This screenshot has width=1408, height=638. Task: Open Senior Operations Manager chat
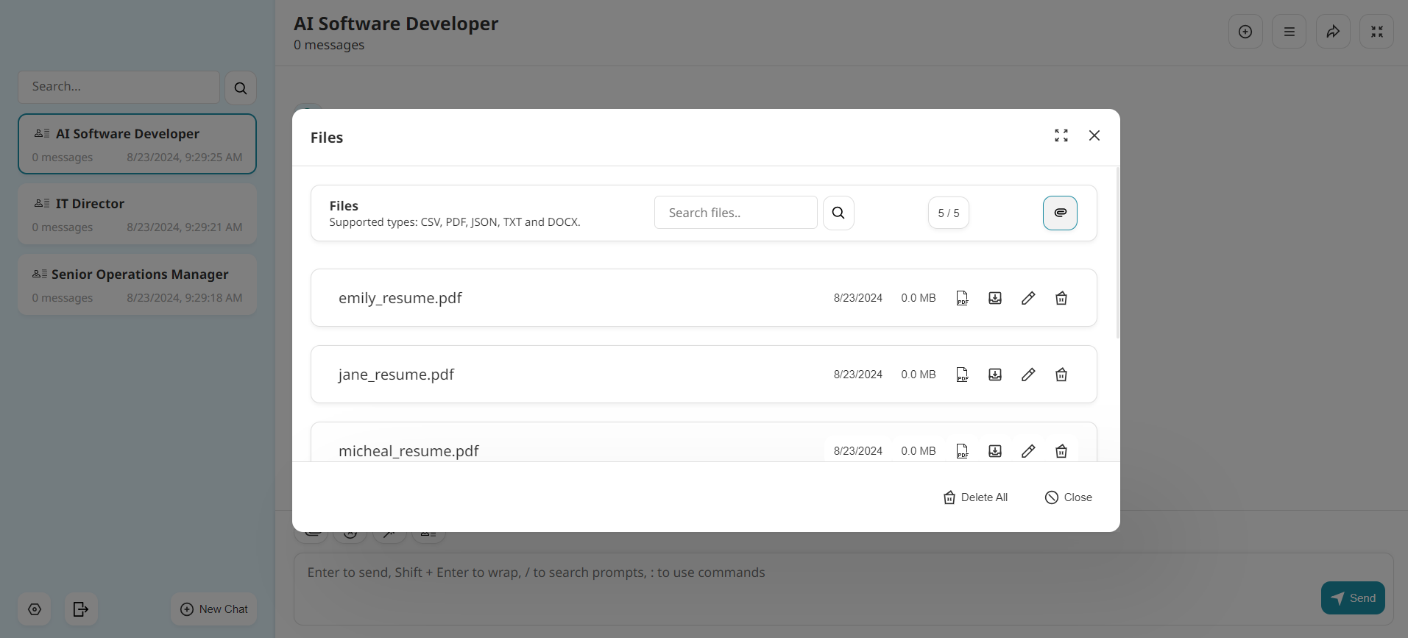(x=137, y=285)
